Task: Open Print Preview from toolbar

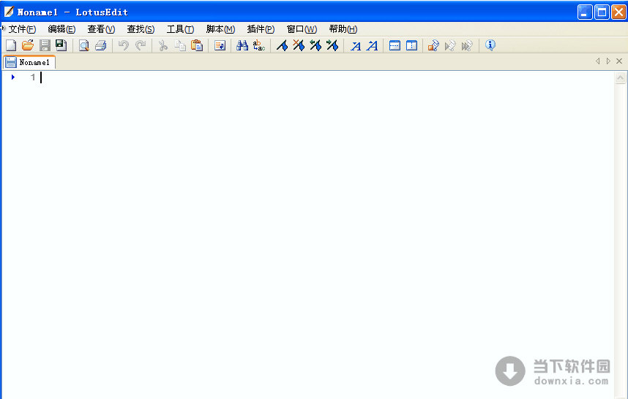Action: pyautogui.click(x=83, y=45)
